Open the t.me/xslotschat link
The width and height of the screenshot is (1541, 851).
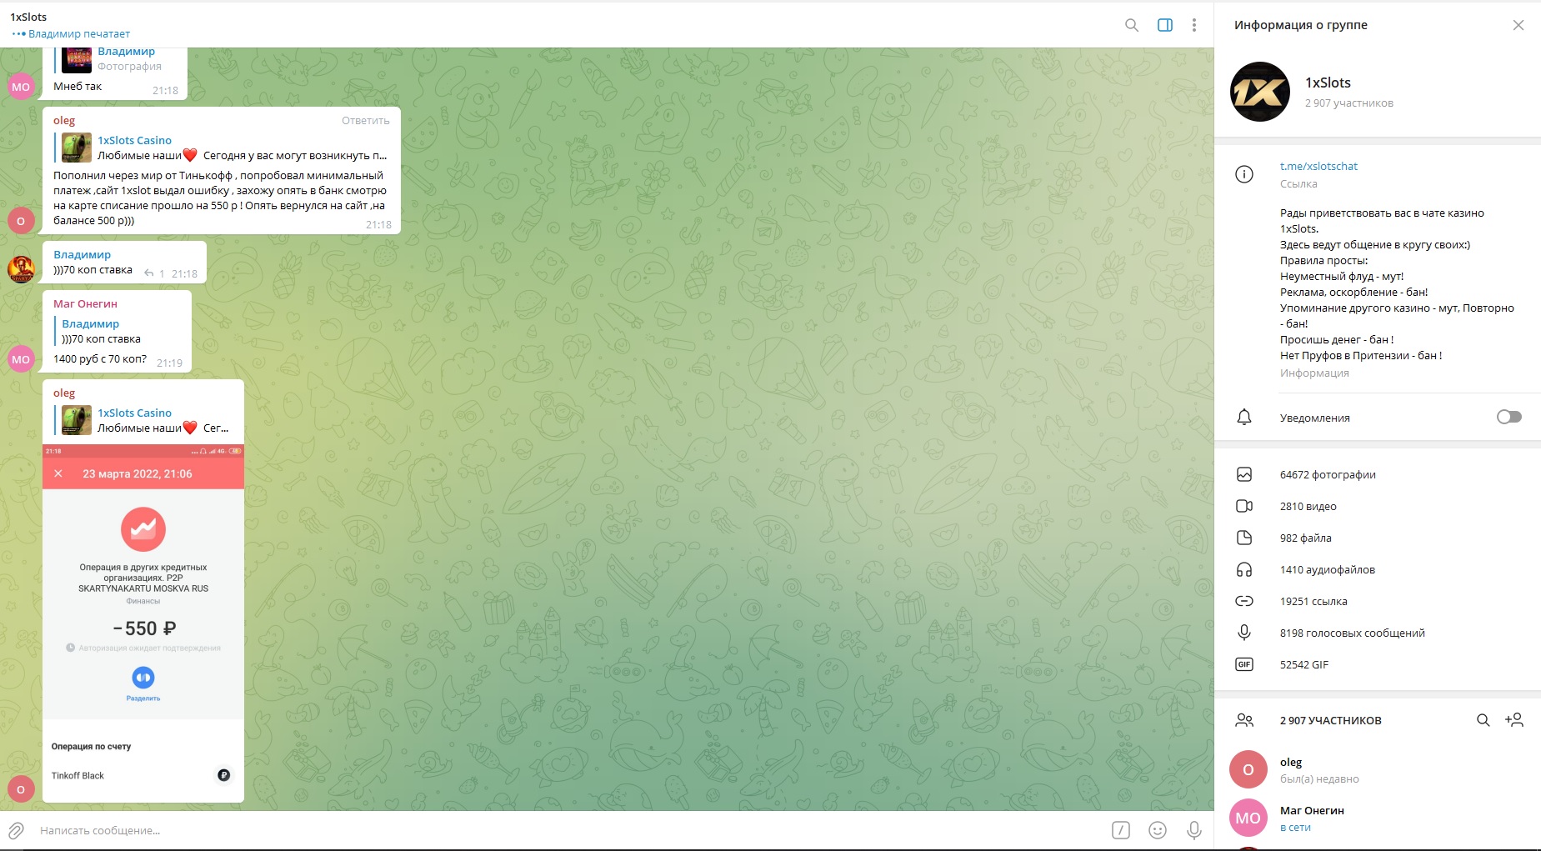coord(1318,166)
